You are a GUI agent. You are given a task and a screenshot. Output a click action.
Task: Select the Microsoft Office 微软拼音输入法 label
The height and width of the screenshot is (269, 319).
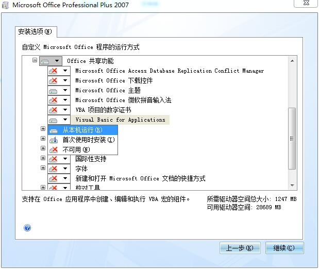[x=123, y=100]
